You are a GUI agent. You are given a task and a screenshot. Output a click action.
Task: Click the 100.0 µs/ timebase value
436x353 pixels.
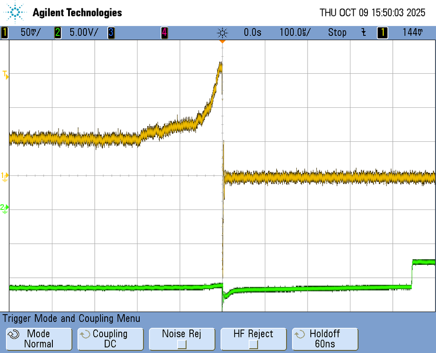pyautogui.click(x=295, y=33)
